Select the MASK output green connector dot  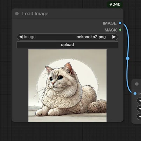120,30
